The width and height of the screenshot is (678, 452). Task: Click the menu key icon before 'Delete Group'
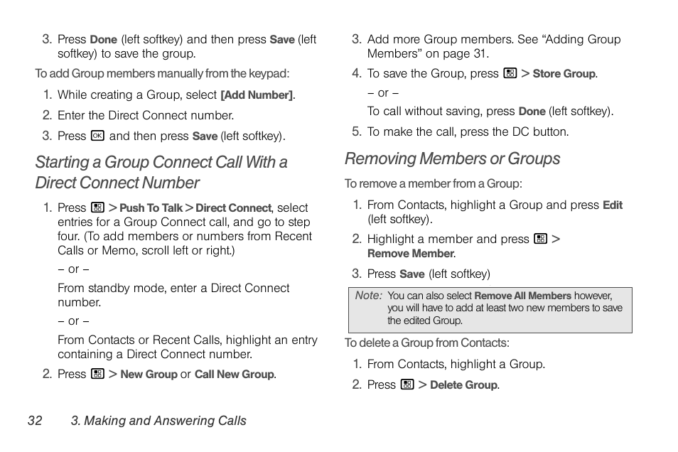pos(407,384)
